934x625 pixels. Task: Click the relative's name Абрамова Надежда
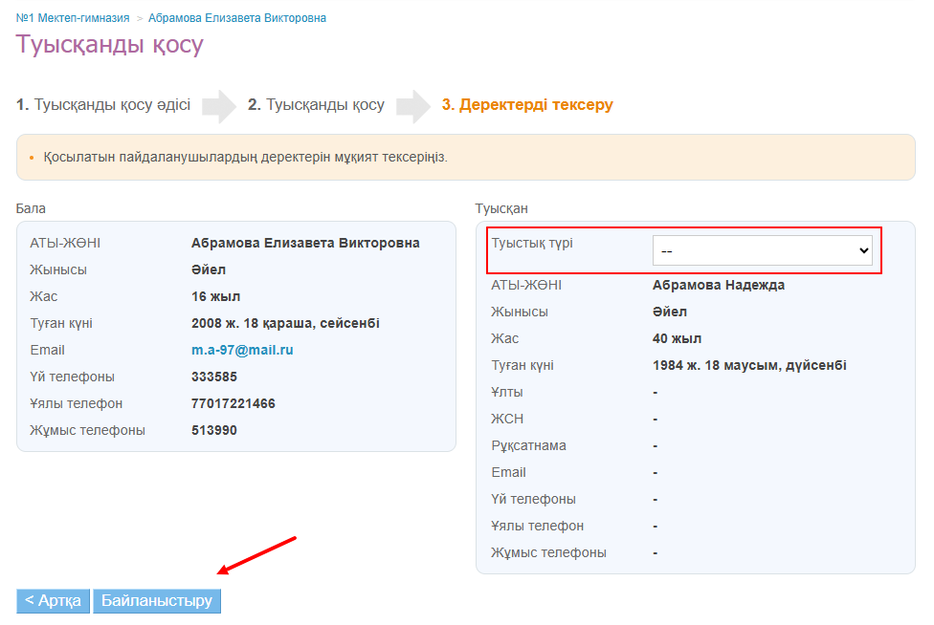(718, 285)
